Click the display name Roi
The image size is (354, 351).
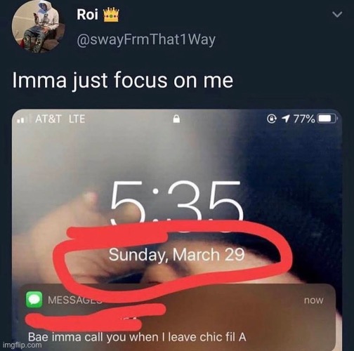click(87, 15)
